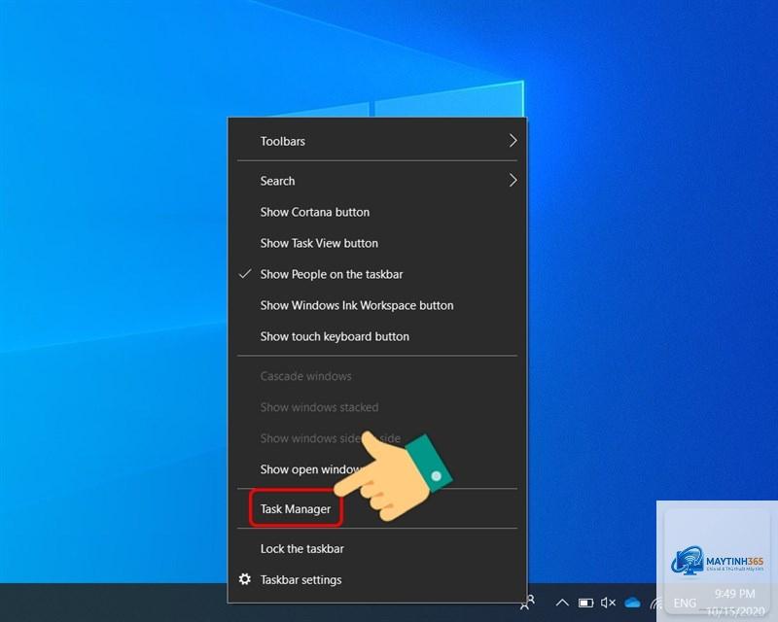Uncheck Show People on the taskbar
The width and height of the screenshot is (778, 622).
377,274
